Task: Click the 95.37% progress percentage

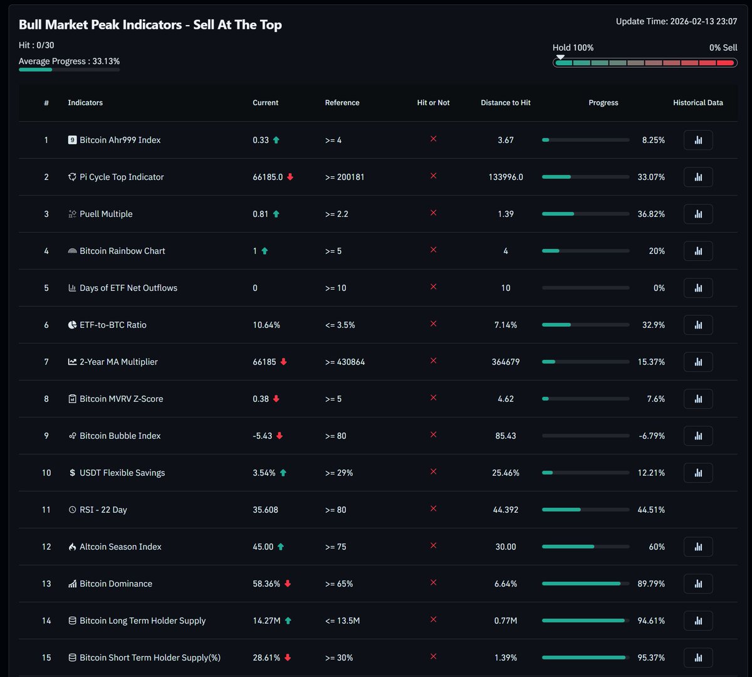Action: (651, 658)
